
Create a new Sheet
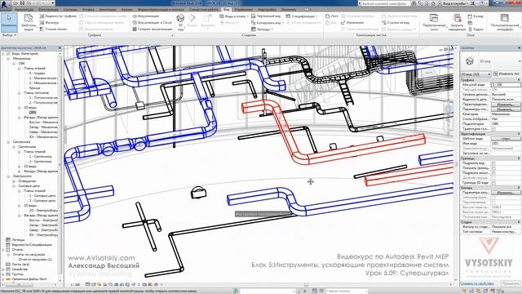point(332,16)
